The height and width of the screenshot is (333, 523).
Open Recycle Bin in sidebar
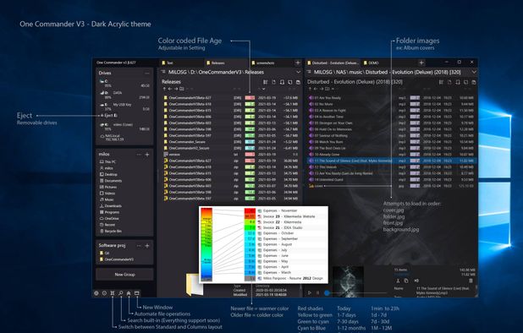pos(111,231)
